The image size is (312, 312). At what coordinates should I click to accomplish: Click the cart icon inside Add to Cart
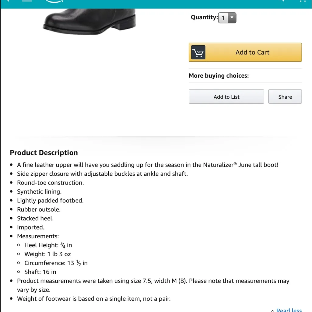(x=198, y=52)
